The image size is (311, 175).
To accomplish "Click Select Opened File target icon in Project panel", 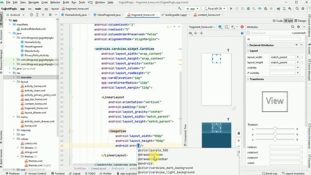I will click(x=31, y=15).
